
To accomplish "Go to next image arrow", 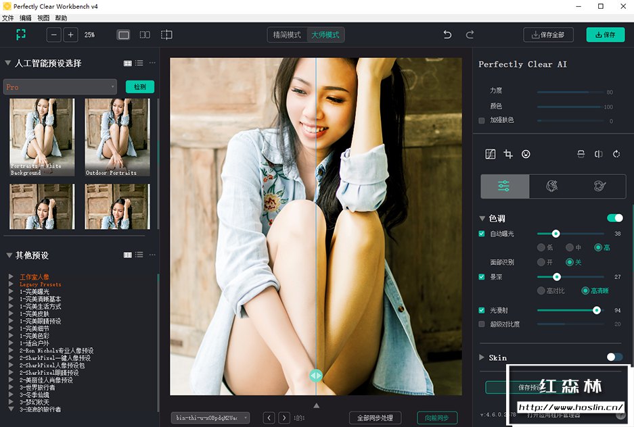I will [x=284, y=418].
